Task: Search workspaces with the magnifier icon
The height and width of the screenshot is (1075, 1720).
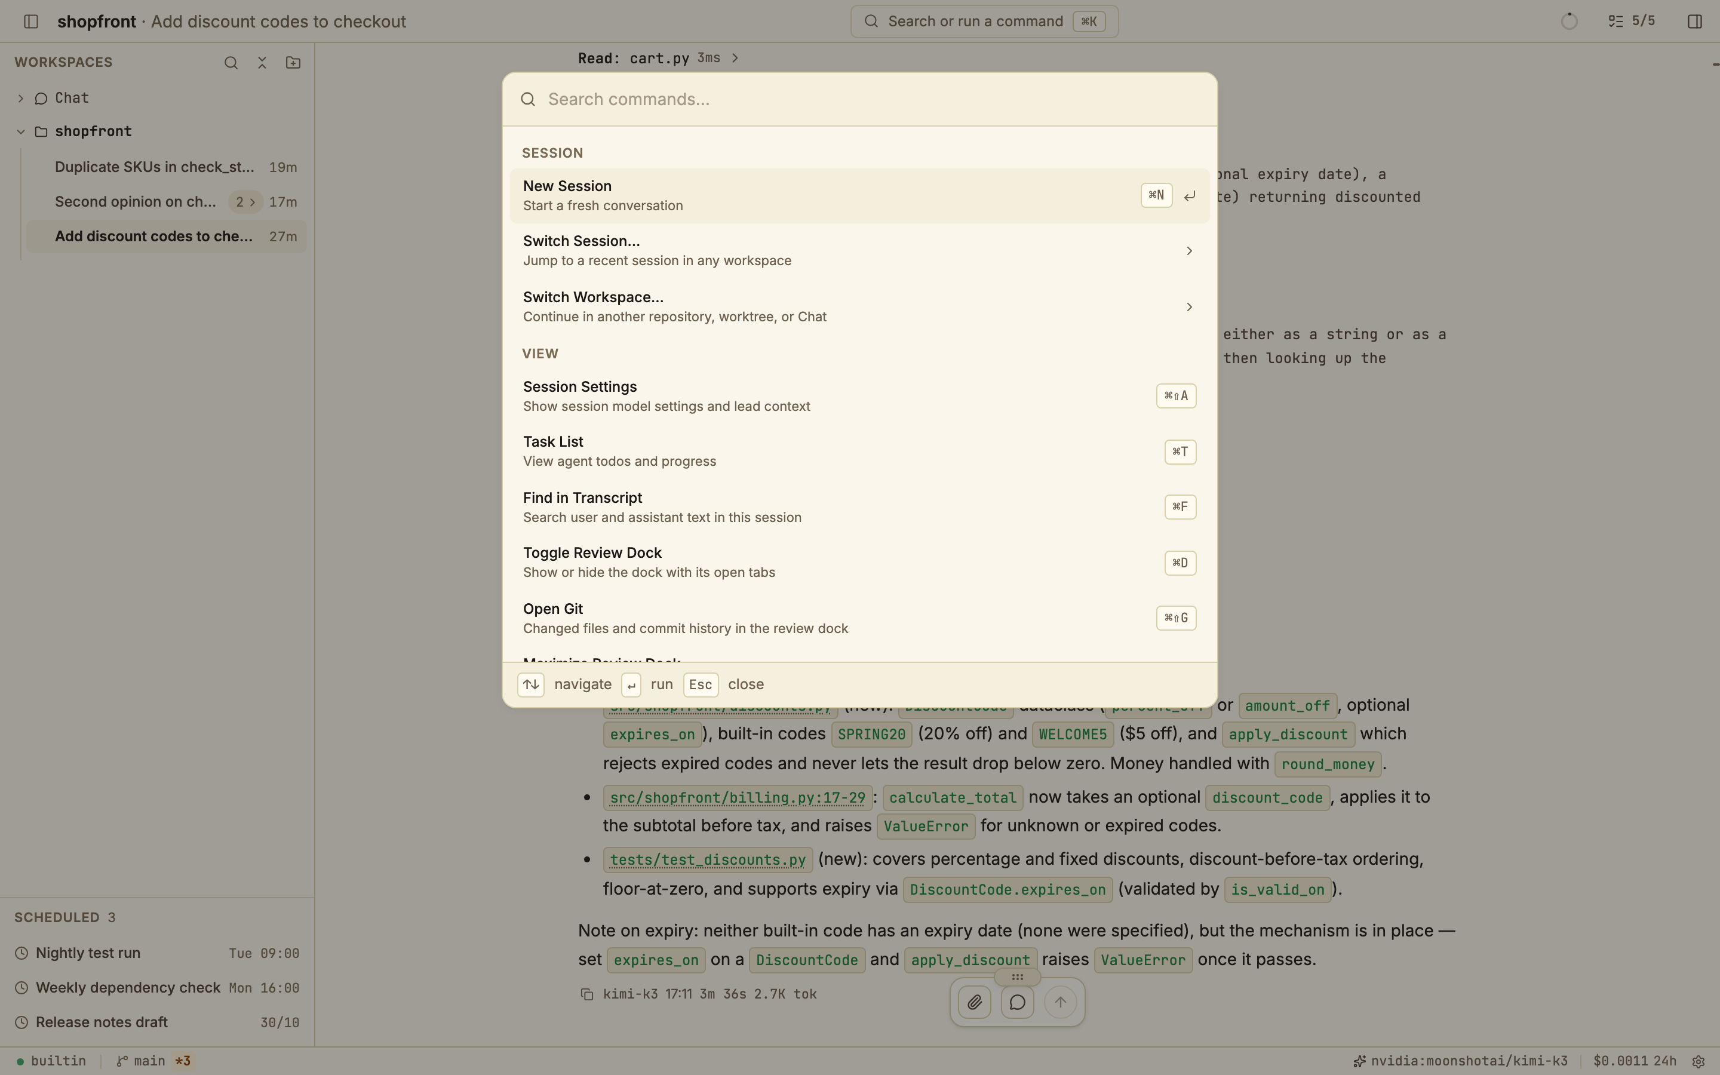Action: click(x=231, y=63)
